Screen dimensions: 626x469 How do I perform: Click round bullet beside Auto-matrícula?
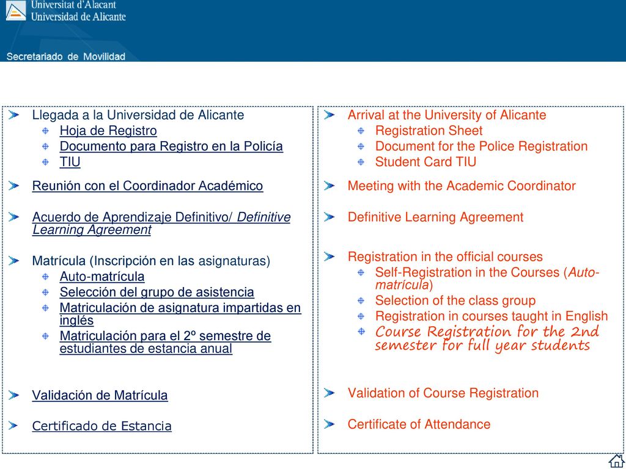click(x=45, y=277)
